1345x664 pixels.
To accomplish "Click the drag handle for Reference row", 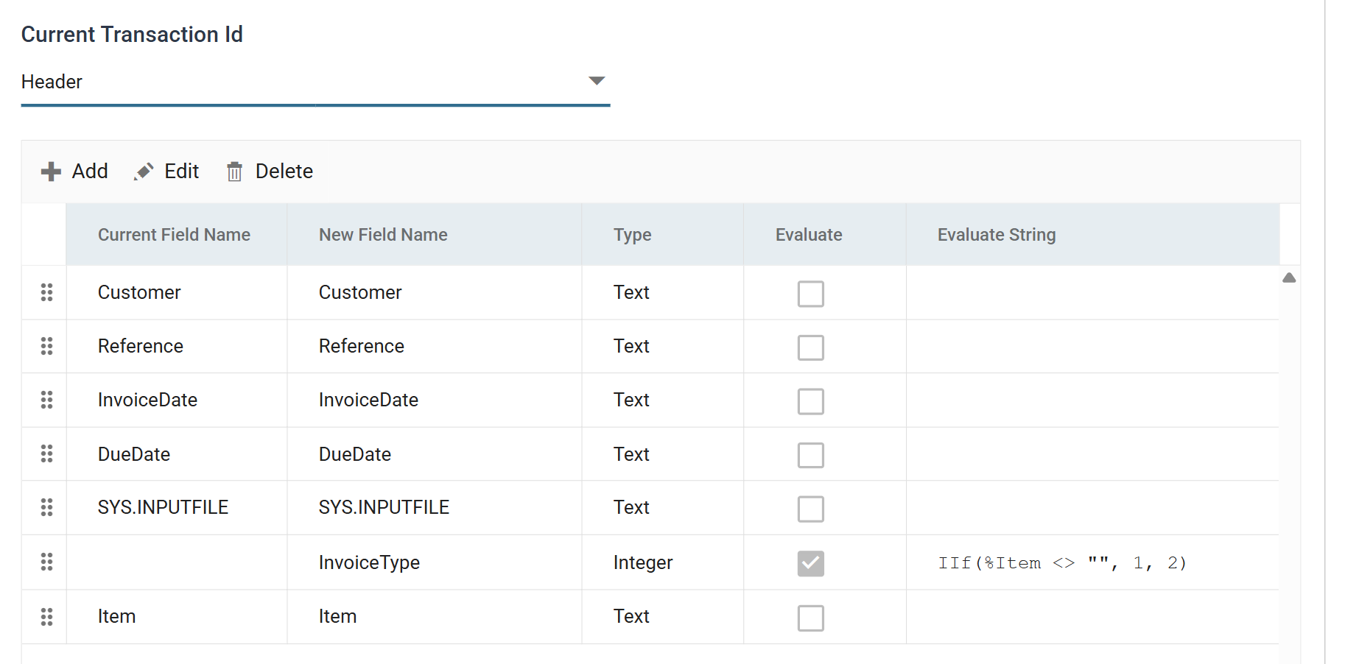I will point(46,346).
